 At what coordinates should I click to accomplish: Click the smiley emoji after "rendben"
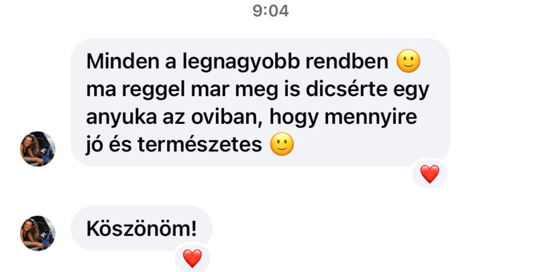click(408, 61)
